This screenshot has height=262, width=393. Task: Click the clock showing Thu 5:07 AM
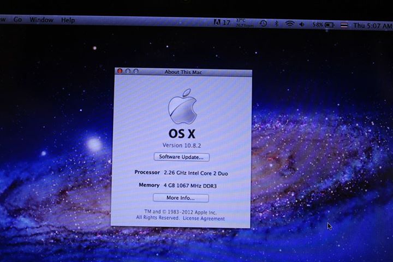tap(372, 26)
